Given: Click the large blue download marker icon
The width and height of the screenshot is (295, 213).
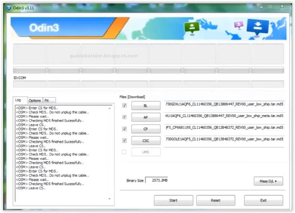Looking at the screenshot, I should pos(258,28).
